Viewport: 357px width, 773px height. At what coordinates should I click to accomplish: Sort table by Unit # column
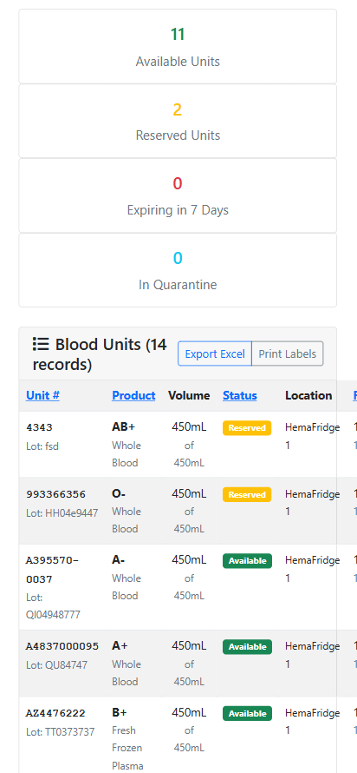[42, 395]
